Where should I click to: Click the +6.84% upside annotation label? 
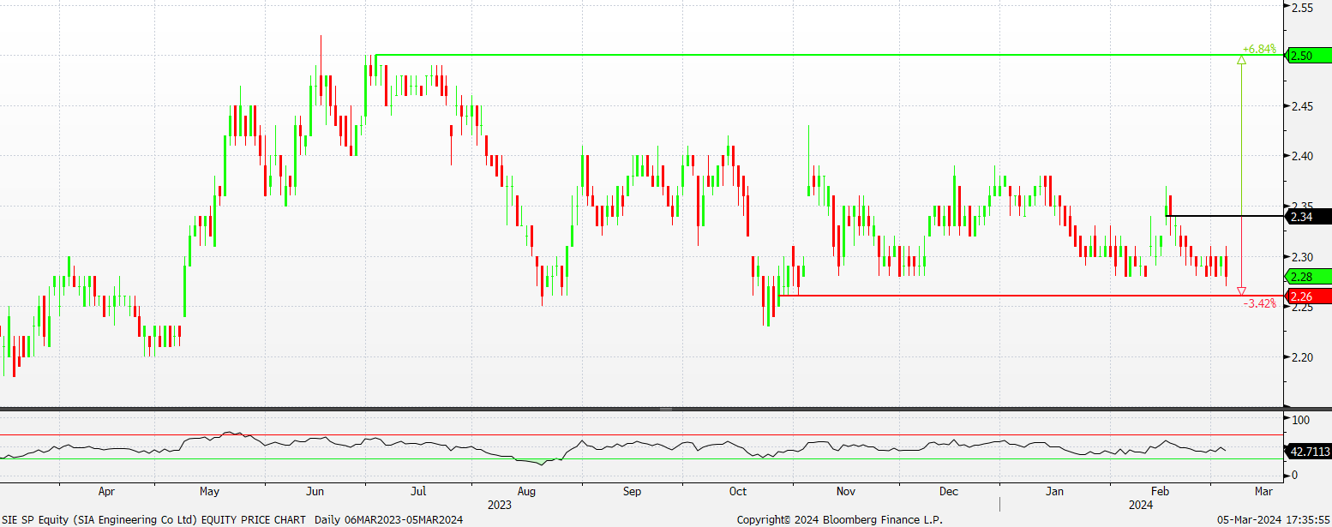pos(1258,49)
